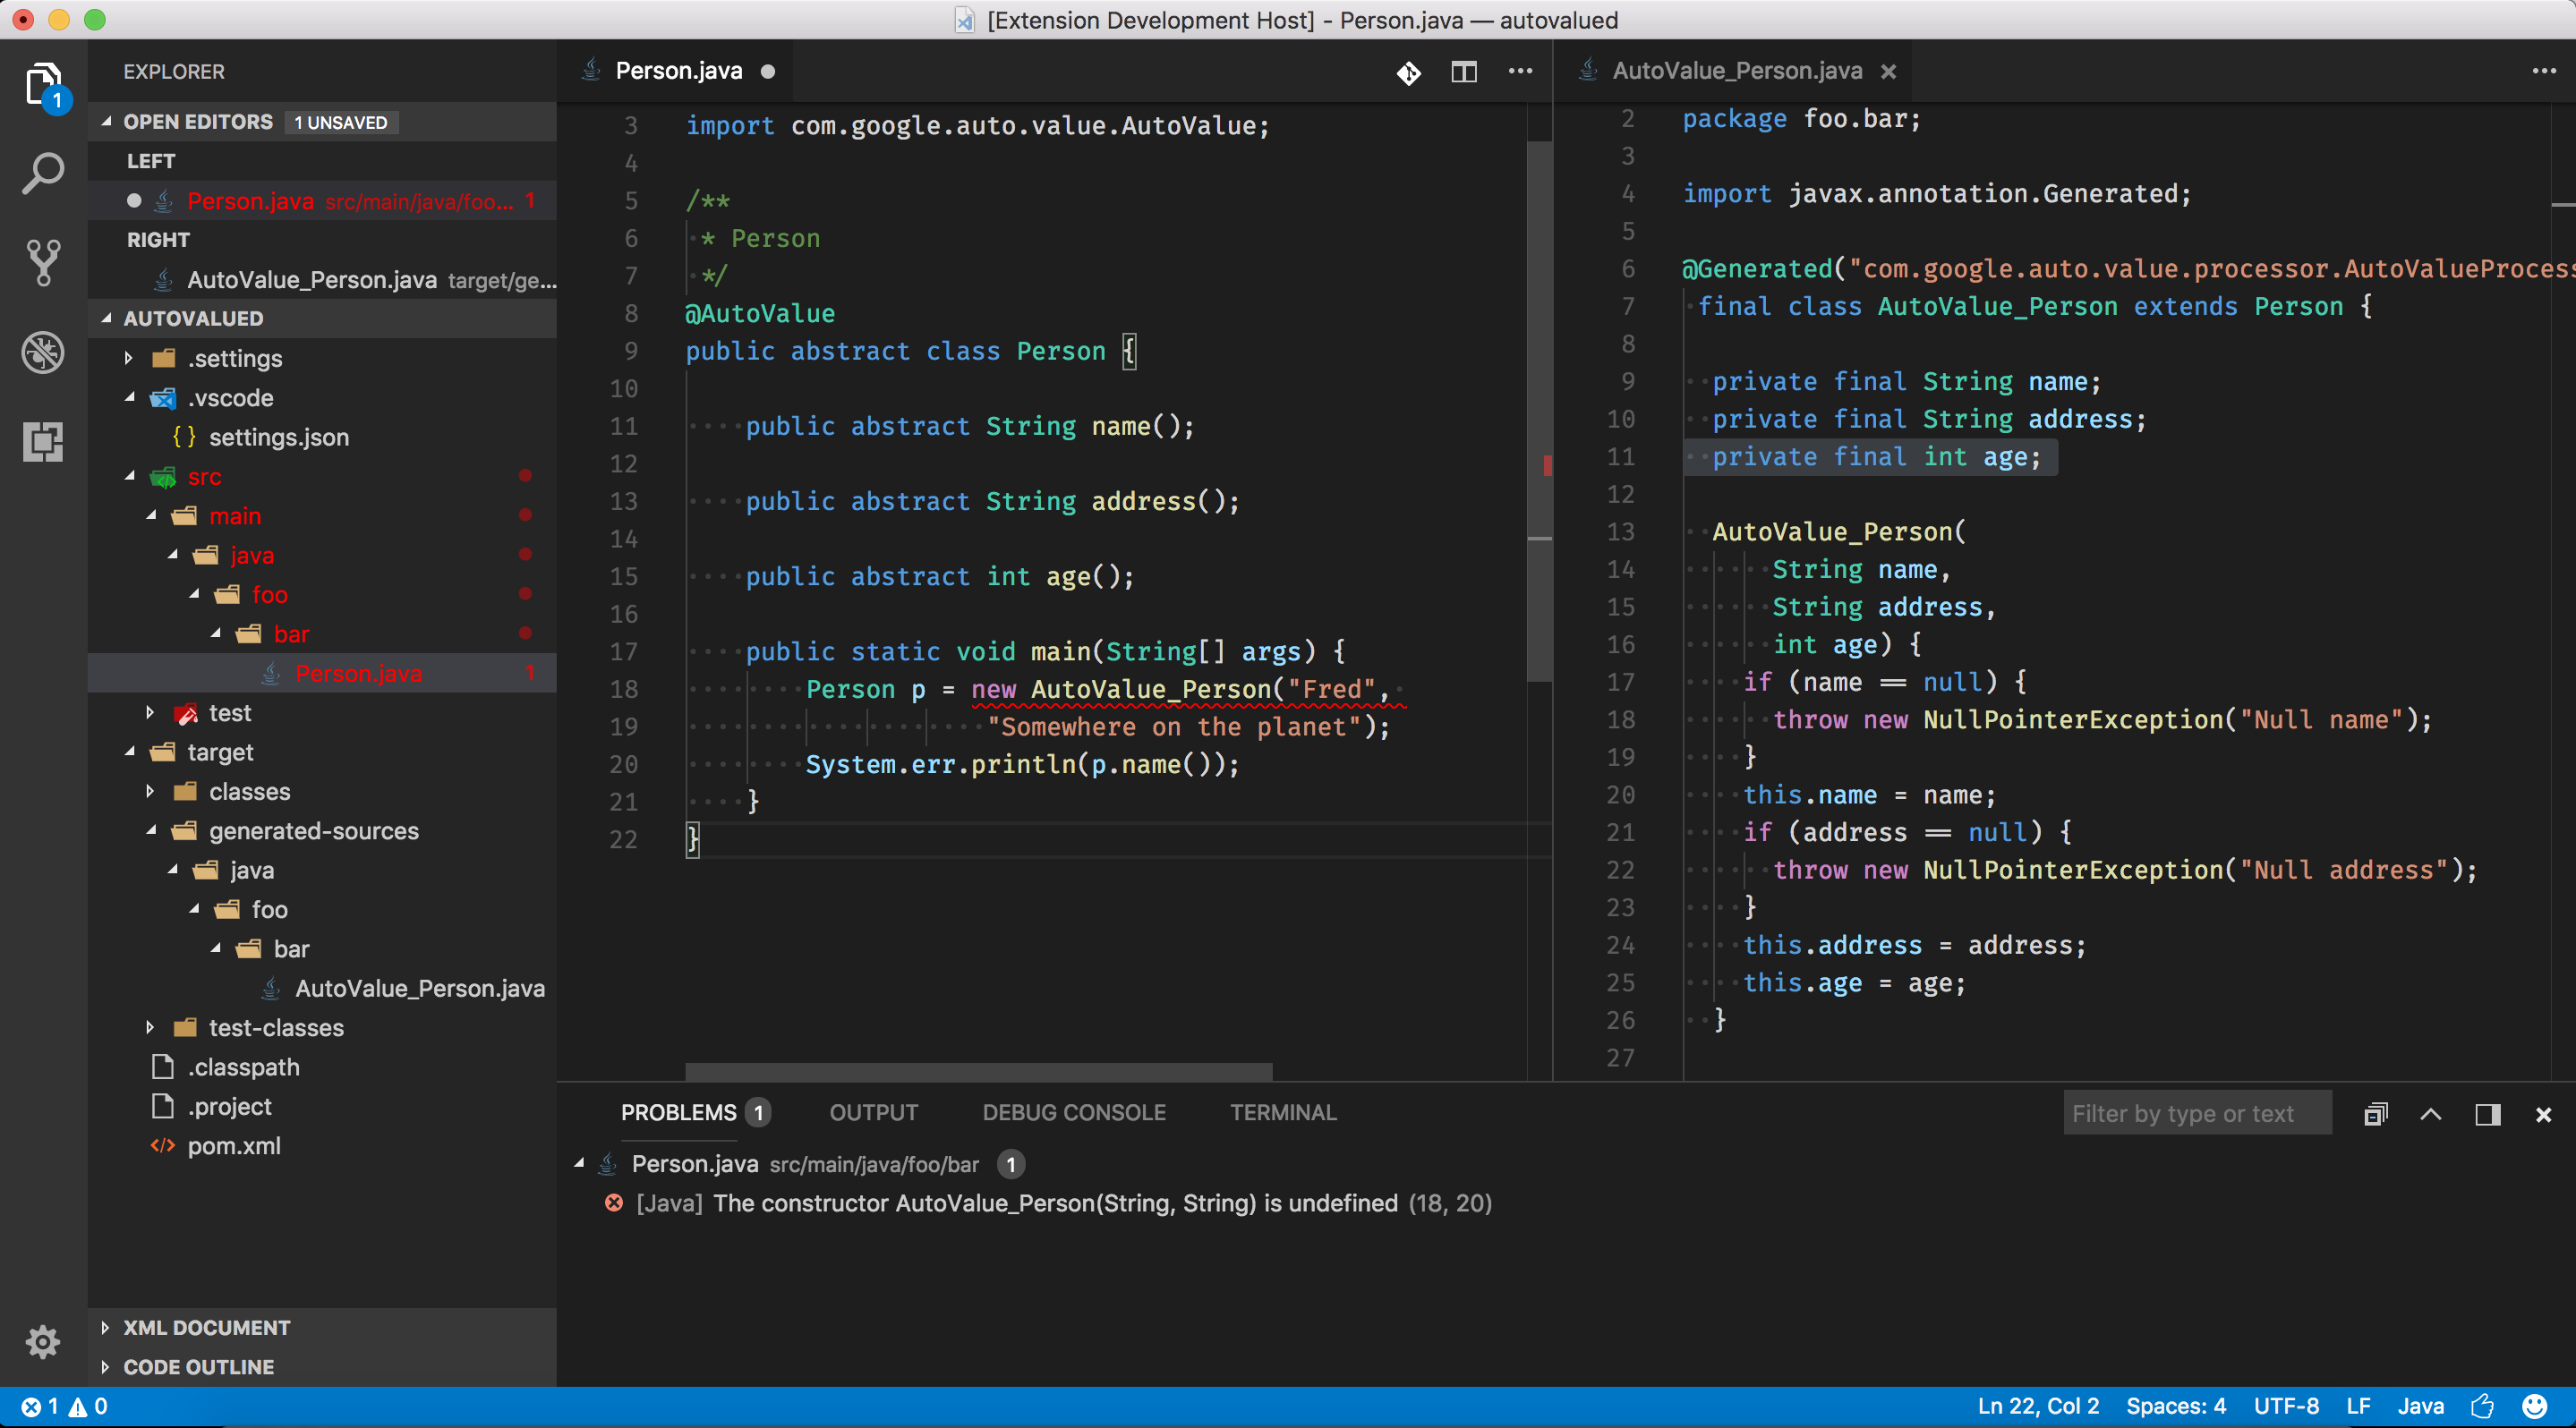Collapse the src folder
2576x1428 pixels.
coord(128,477)
